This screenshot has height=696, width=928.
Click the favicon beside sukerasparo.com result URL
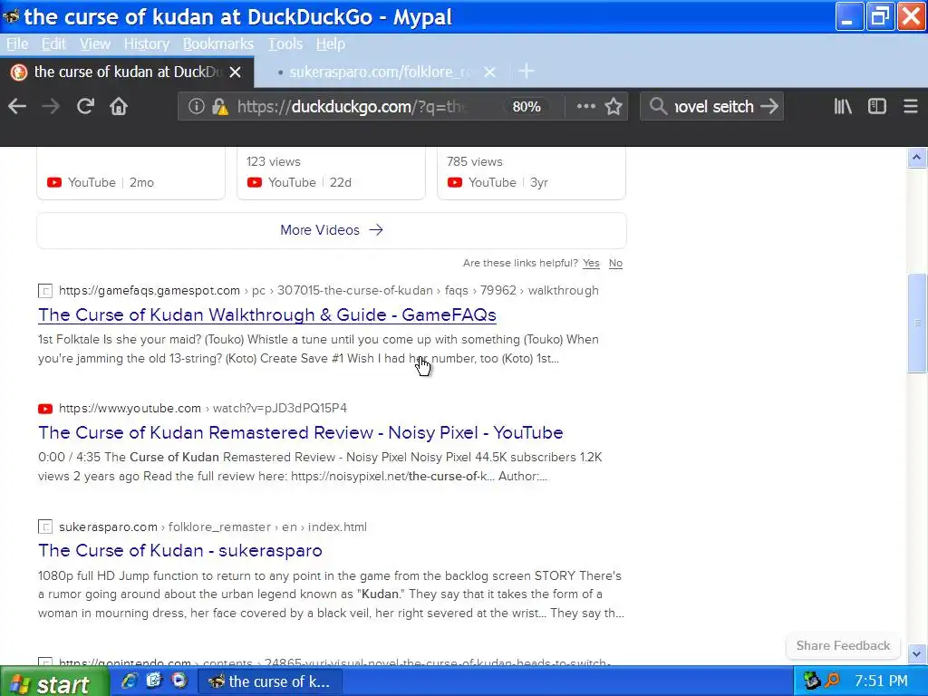pyautogui.click(x=45, y=527)
